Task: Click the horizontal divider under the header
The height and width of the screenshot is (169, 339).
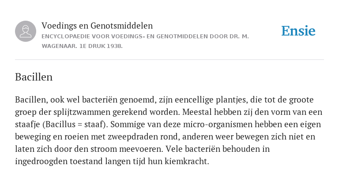Action: coord(169,59)
